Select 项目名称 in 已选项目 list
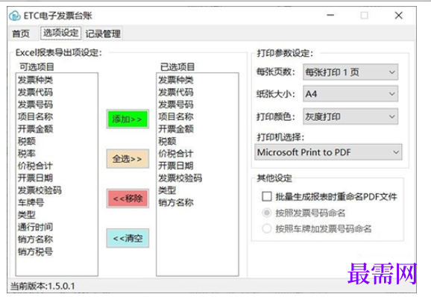This screenshot has width=431, height=297. point(176,116)
